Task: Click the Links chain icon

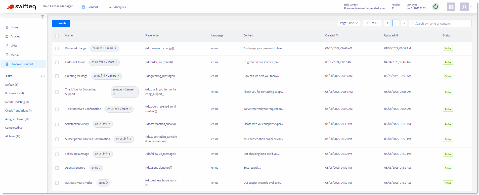Action: click(x=7, y=46)
